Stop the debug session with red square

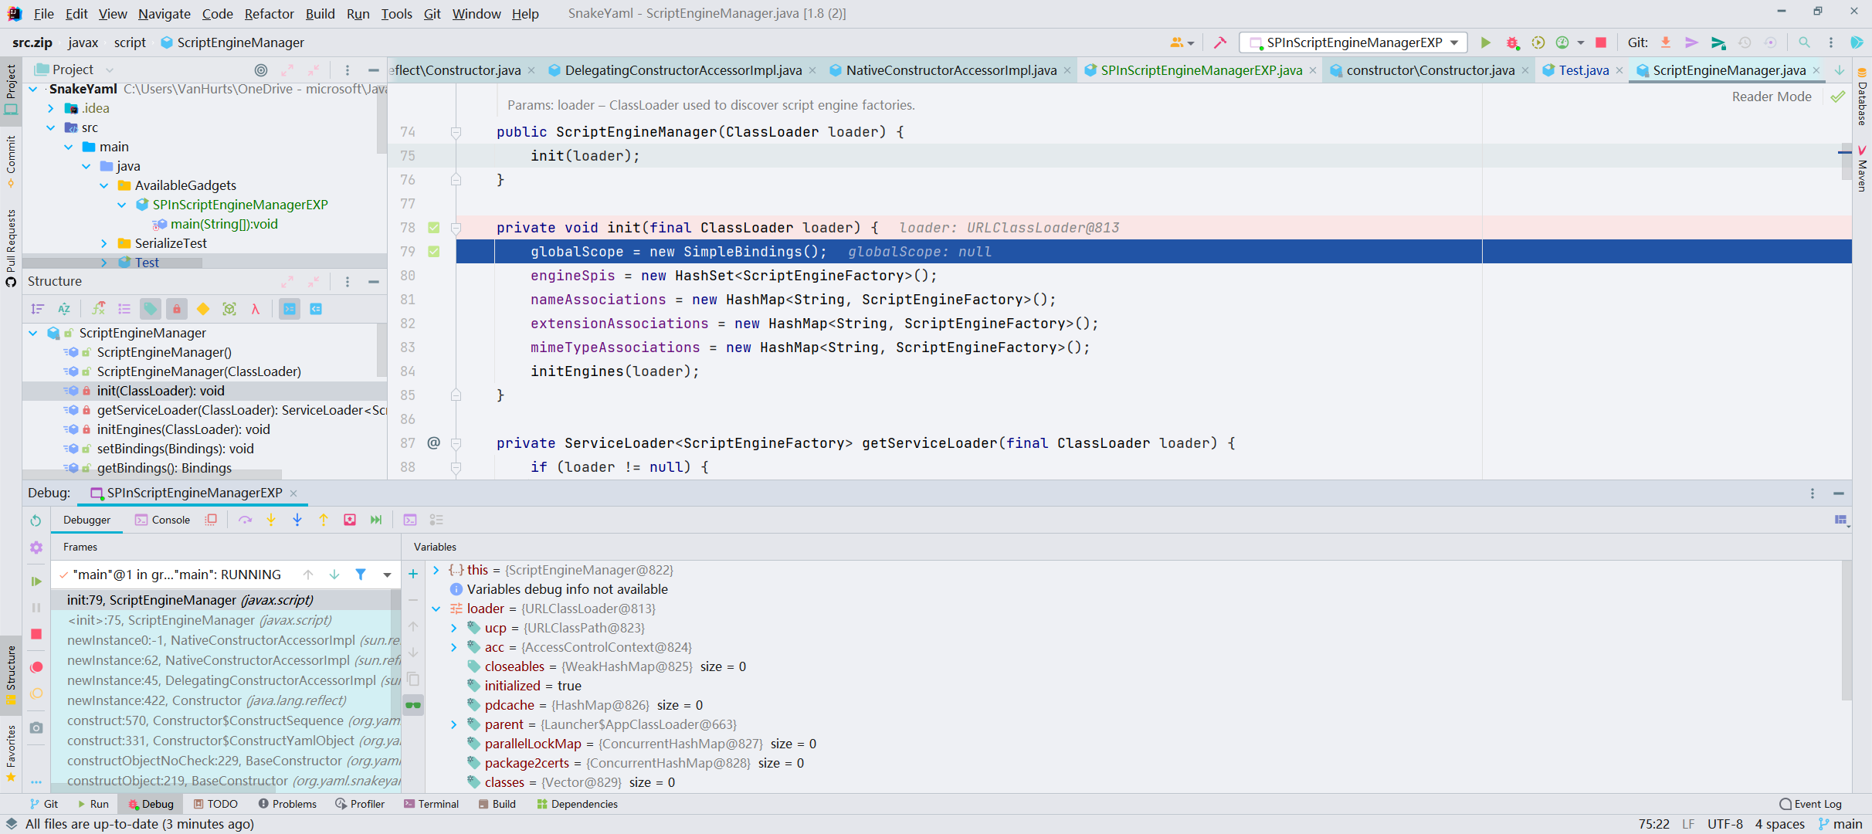click(36, 634)
